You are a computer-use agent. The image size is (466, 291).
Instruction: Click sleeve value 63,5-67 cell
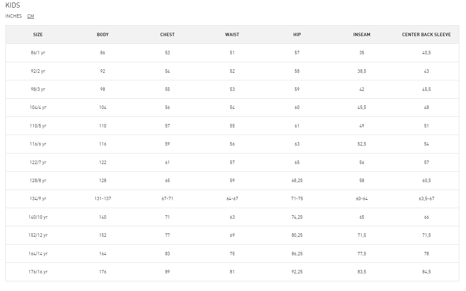(427, 199)
